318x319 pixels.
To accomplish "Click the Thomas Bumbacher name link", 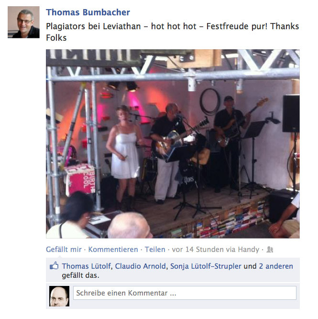I will click(88, 12).
